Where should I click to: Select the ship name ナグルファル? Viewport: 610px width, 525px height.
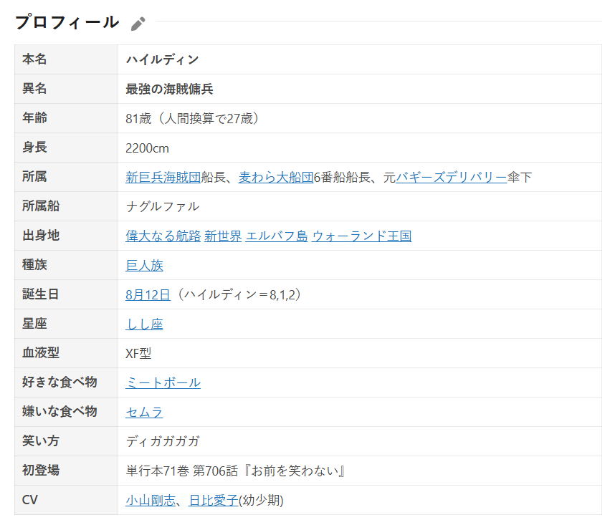click(163, 206)
